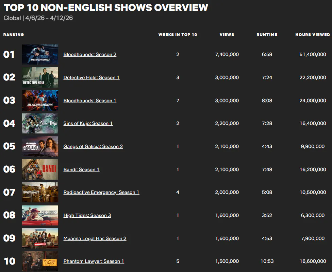This screenshot has width=332, height=272.
Task: Select the Sins of Kujo: Season 1 link
Action: [88, 123]
